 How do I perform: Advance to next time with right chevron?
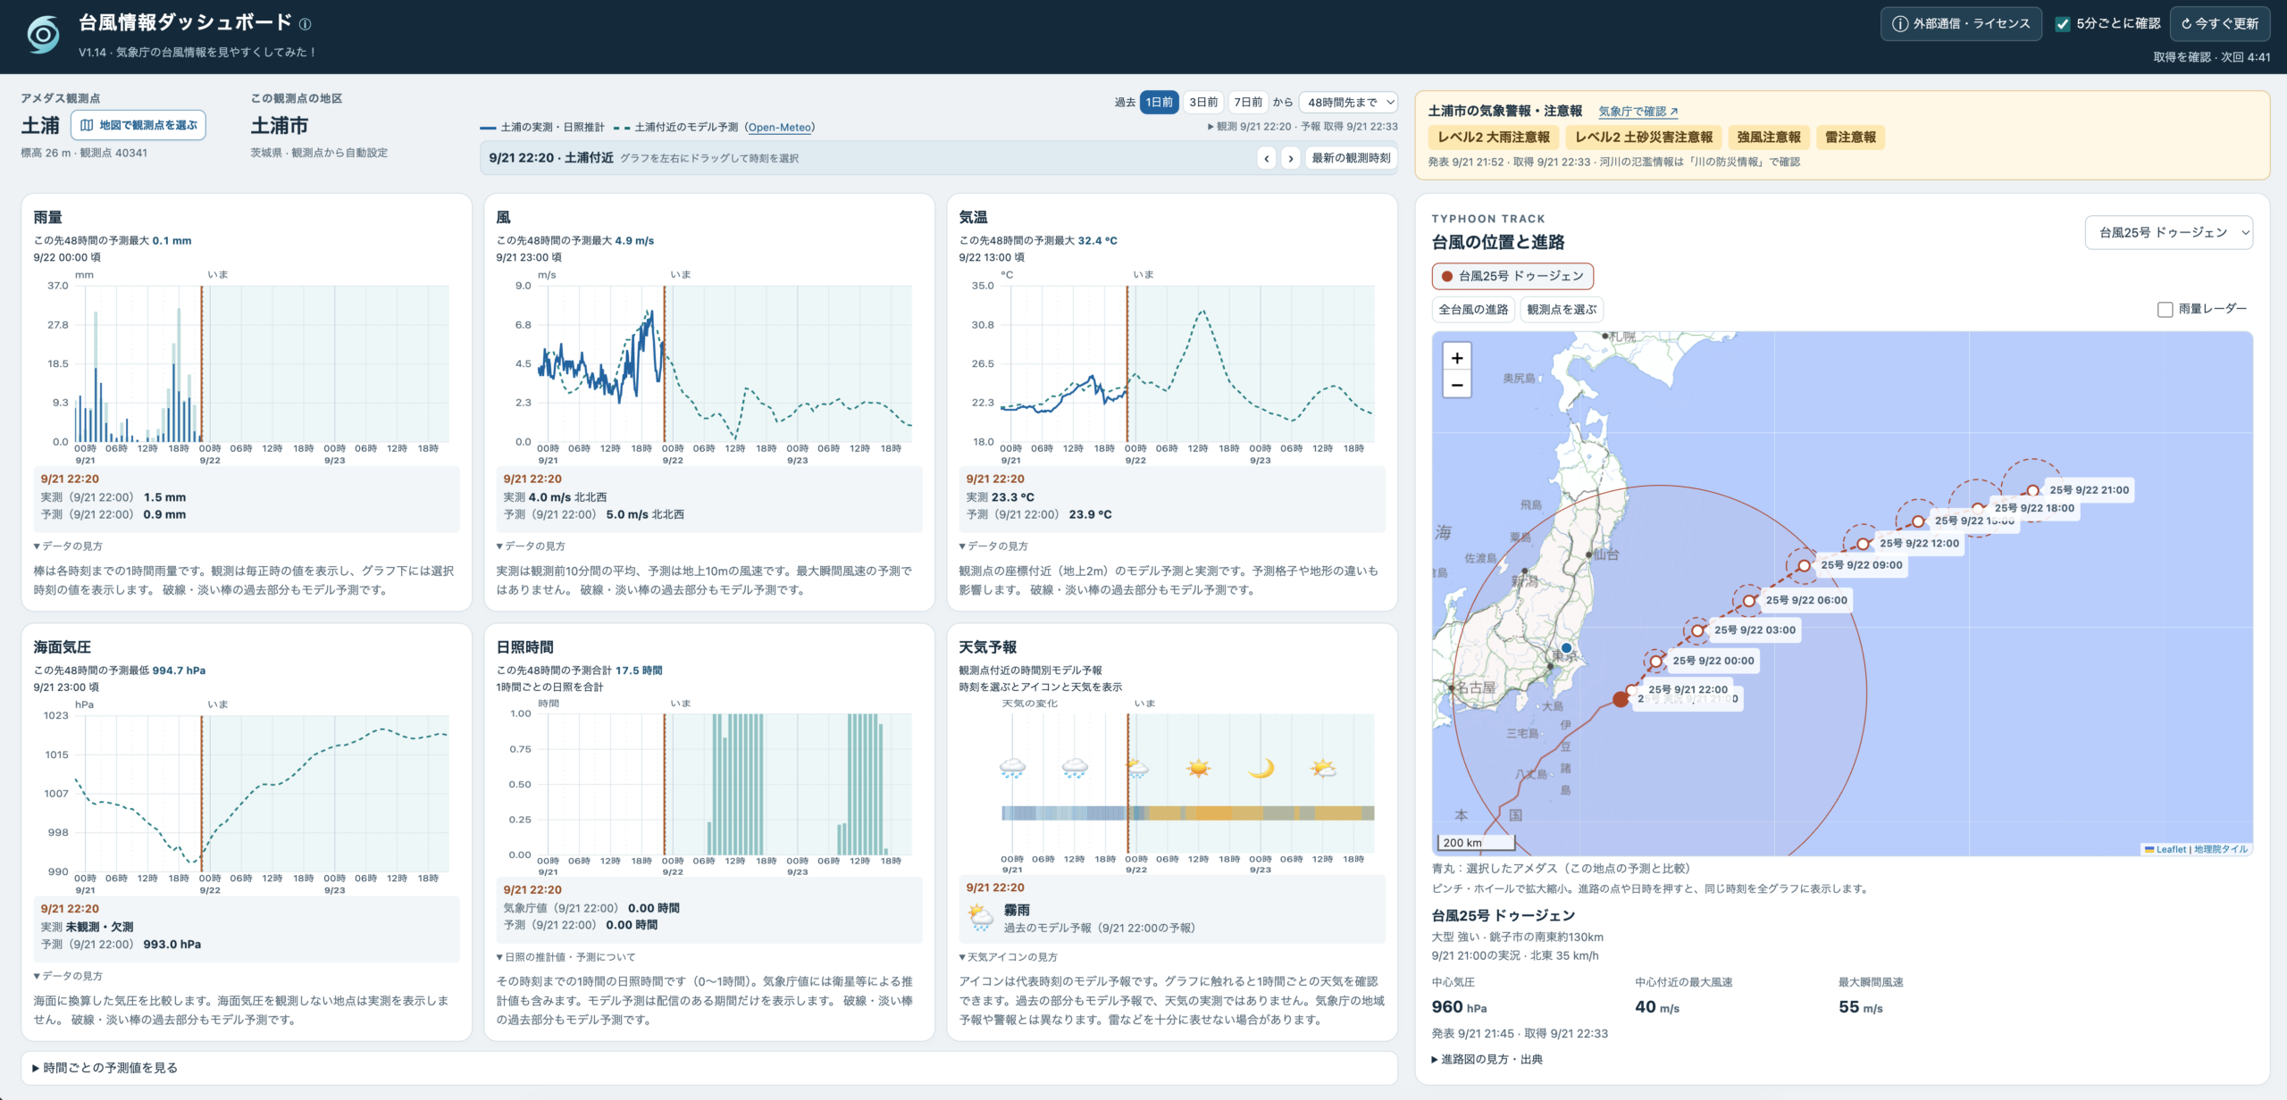click(x=1290, y=158)
